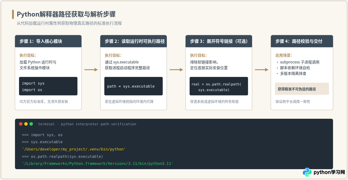
Task: Click the red terminal close dot
Action: point(21,124)
